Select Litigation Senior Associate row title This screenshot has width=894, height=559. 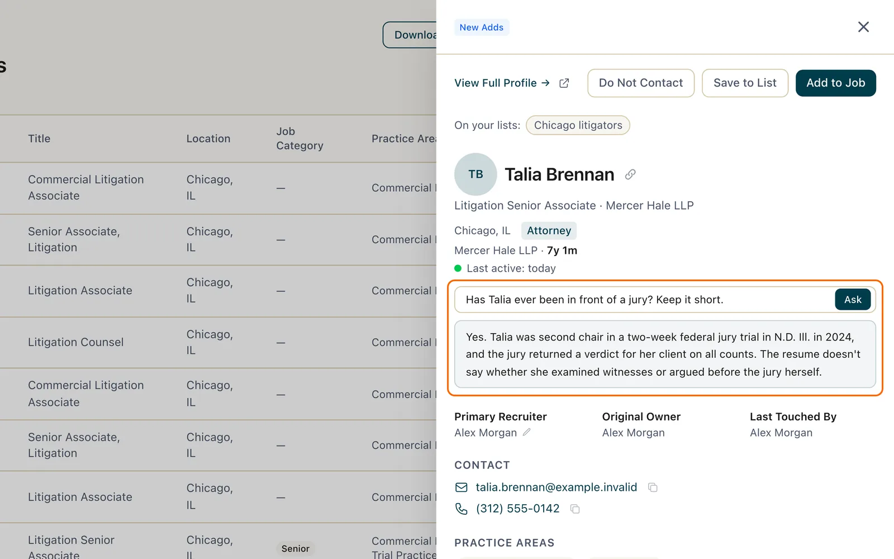point(71,547)
